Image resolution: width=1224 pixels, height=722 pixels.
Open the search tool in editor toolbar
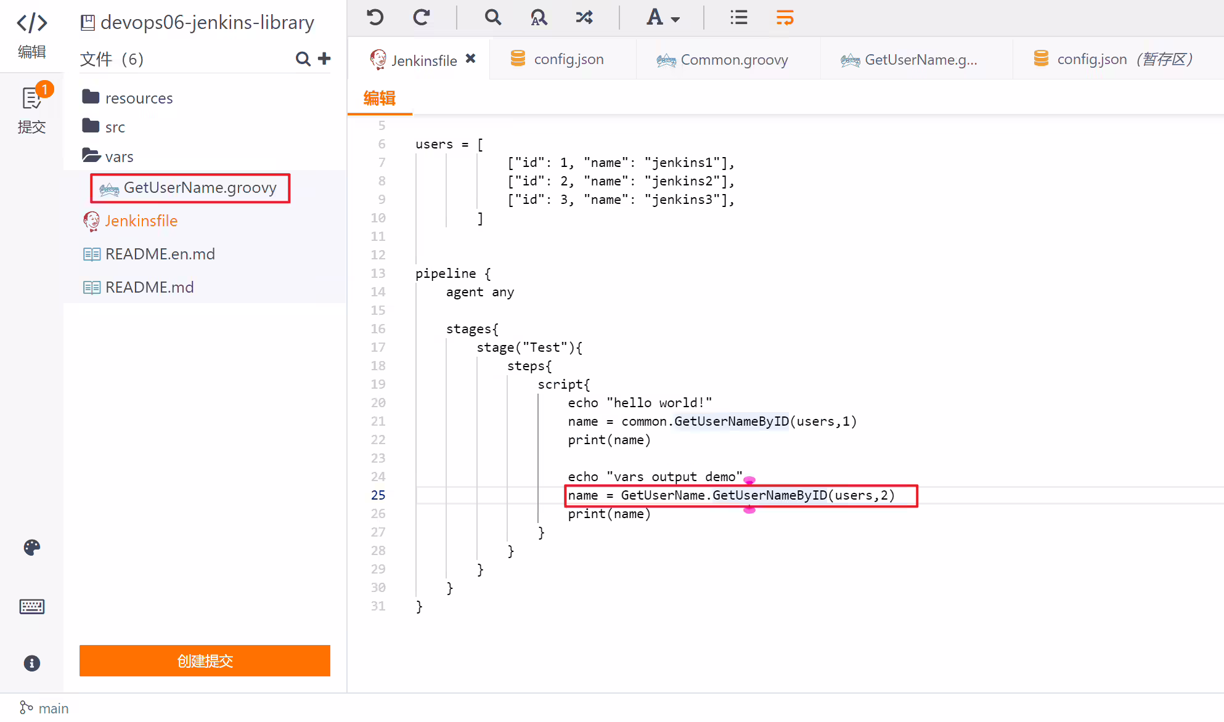tap(492, 17)
